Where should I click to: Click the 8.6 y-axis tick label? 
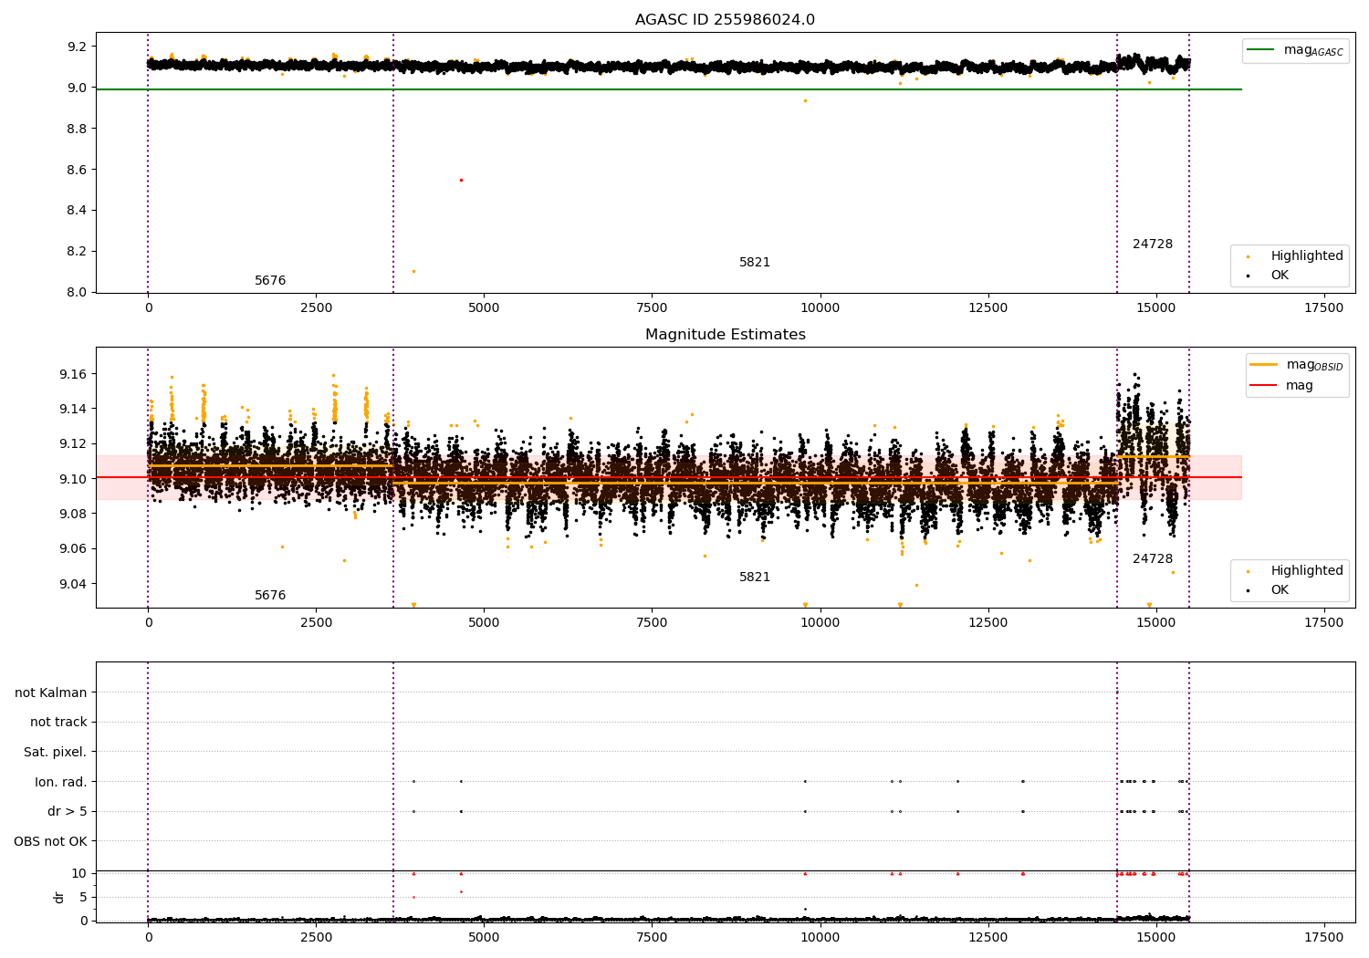77,170
